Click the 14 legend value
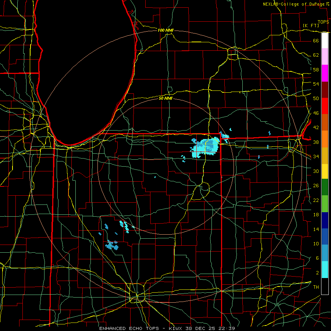The height and width of the screenshot is (331, 331). [x=316, y=229]
